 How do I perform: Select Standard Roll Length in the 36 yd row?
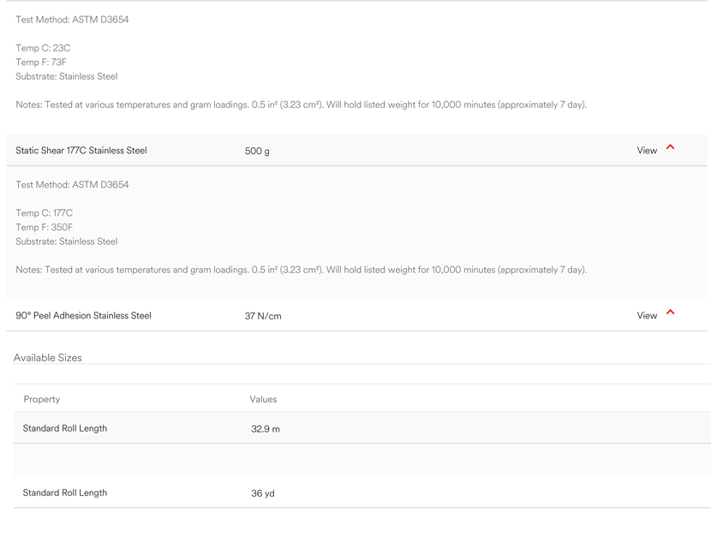(65, 492)
